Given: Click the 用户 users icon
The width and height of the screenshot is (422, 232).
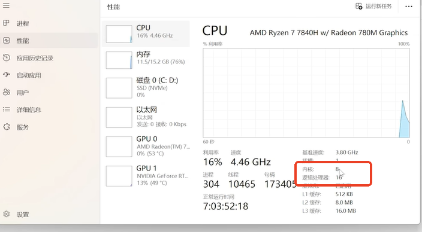Looking at the screenshot, I should [6, 92].
